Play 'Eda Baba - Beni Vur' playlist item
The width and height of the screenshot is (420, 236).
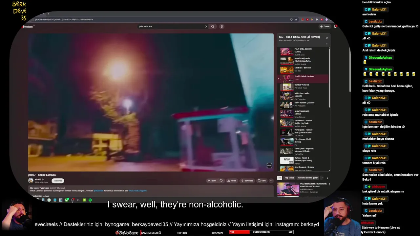pyautogui.click(x=303, y=69)
